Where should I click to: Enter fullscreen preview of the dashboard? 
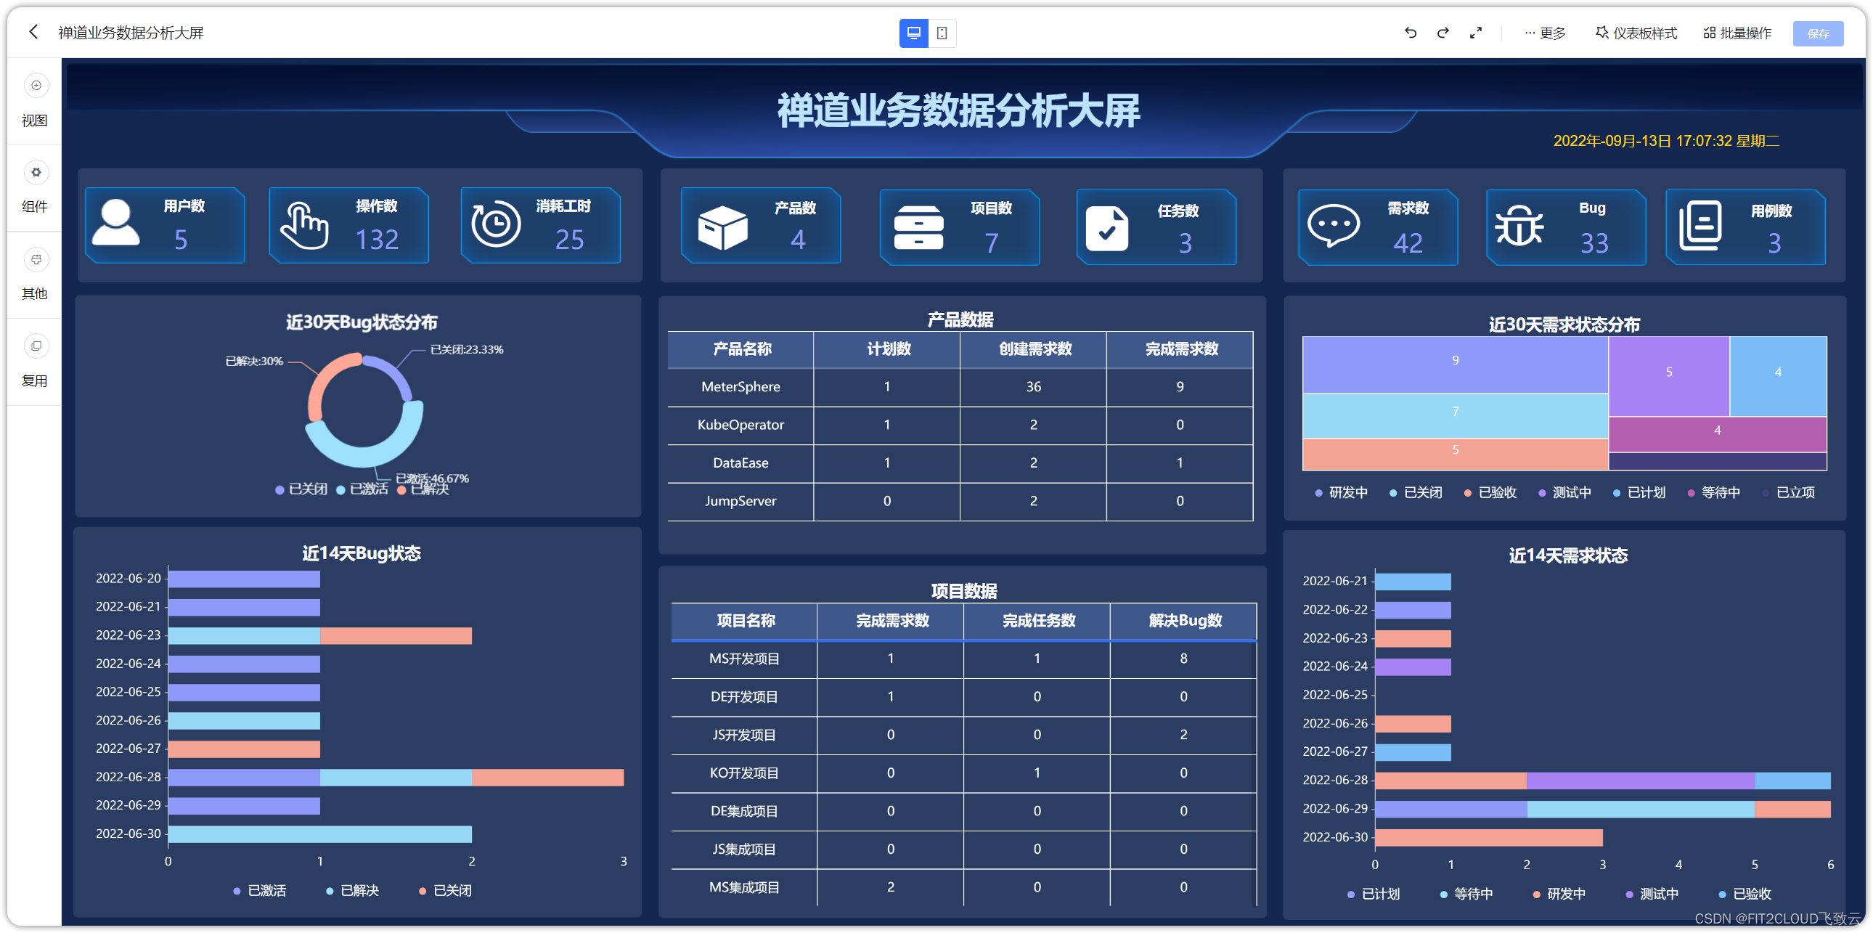[1476, 33]
